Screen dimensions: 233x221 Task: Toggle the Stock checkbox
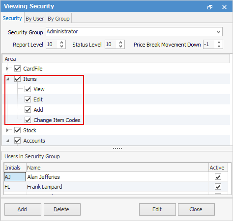(x=17, y=130)
